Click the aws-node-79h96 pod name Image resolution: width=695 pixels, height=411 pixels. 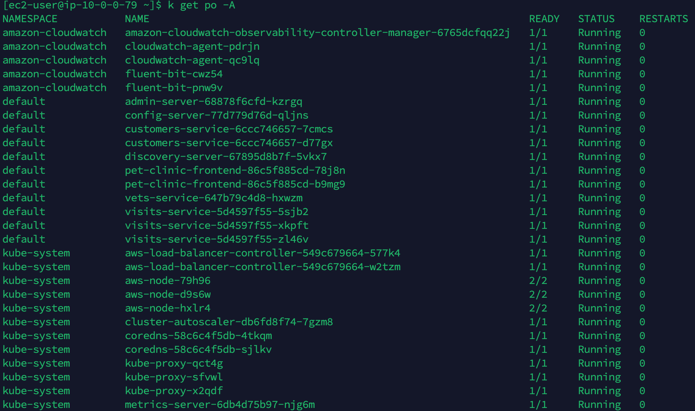(x=168, y=281)
